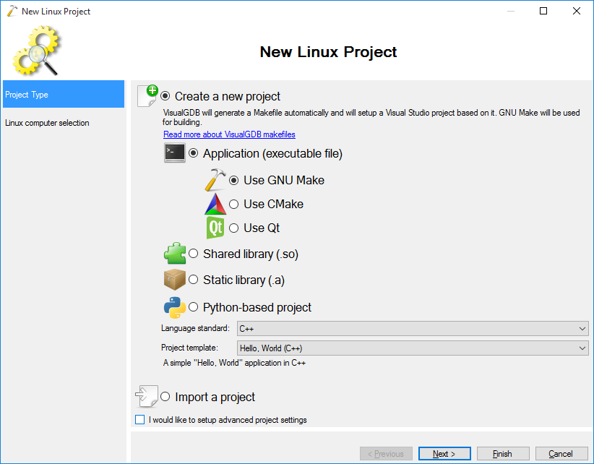Click the green Qt logo icon
Viewport: 594px width, 464px height.
coord(215,228)
